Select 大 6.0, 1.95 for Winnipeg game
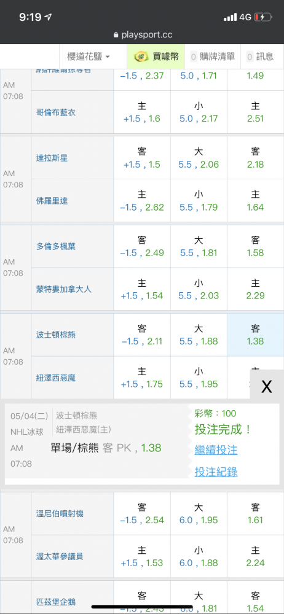Image resolution: width=284 pixels, height=614 pixels. point(199,513)
